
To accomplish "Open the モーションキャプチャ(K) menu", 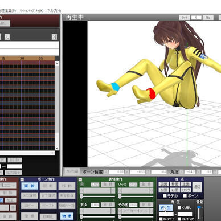I will 32,11.
